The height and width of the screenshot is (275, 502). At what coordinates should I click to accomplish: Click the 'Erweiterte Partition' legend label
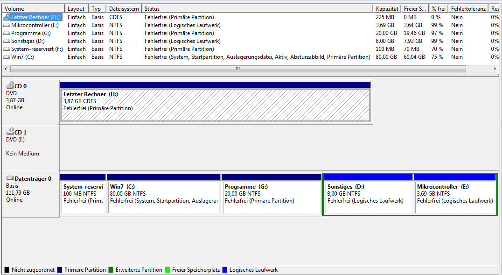pos(139,270)
